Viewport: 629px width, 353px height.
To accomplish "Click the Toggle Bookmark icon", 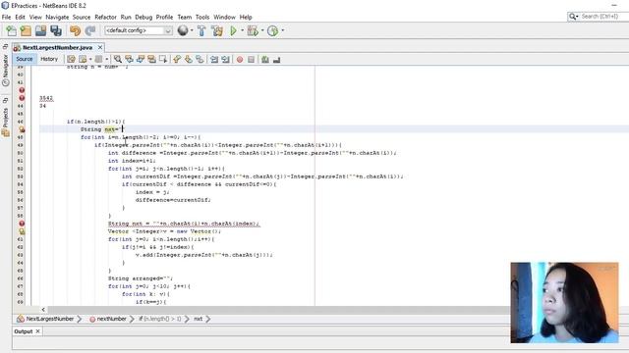I will coord(200,59).
